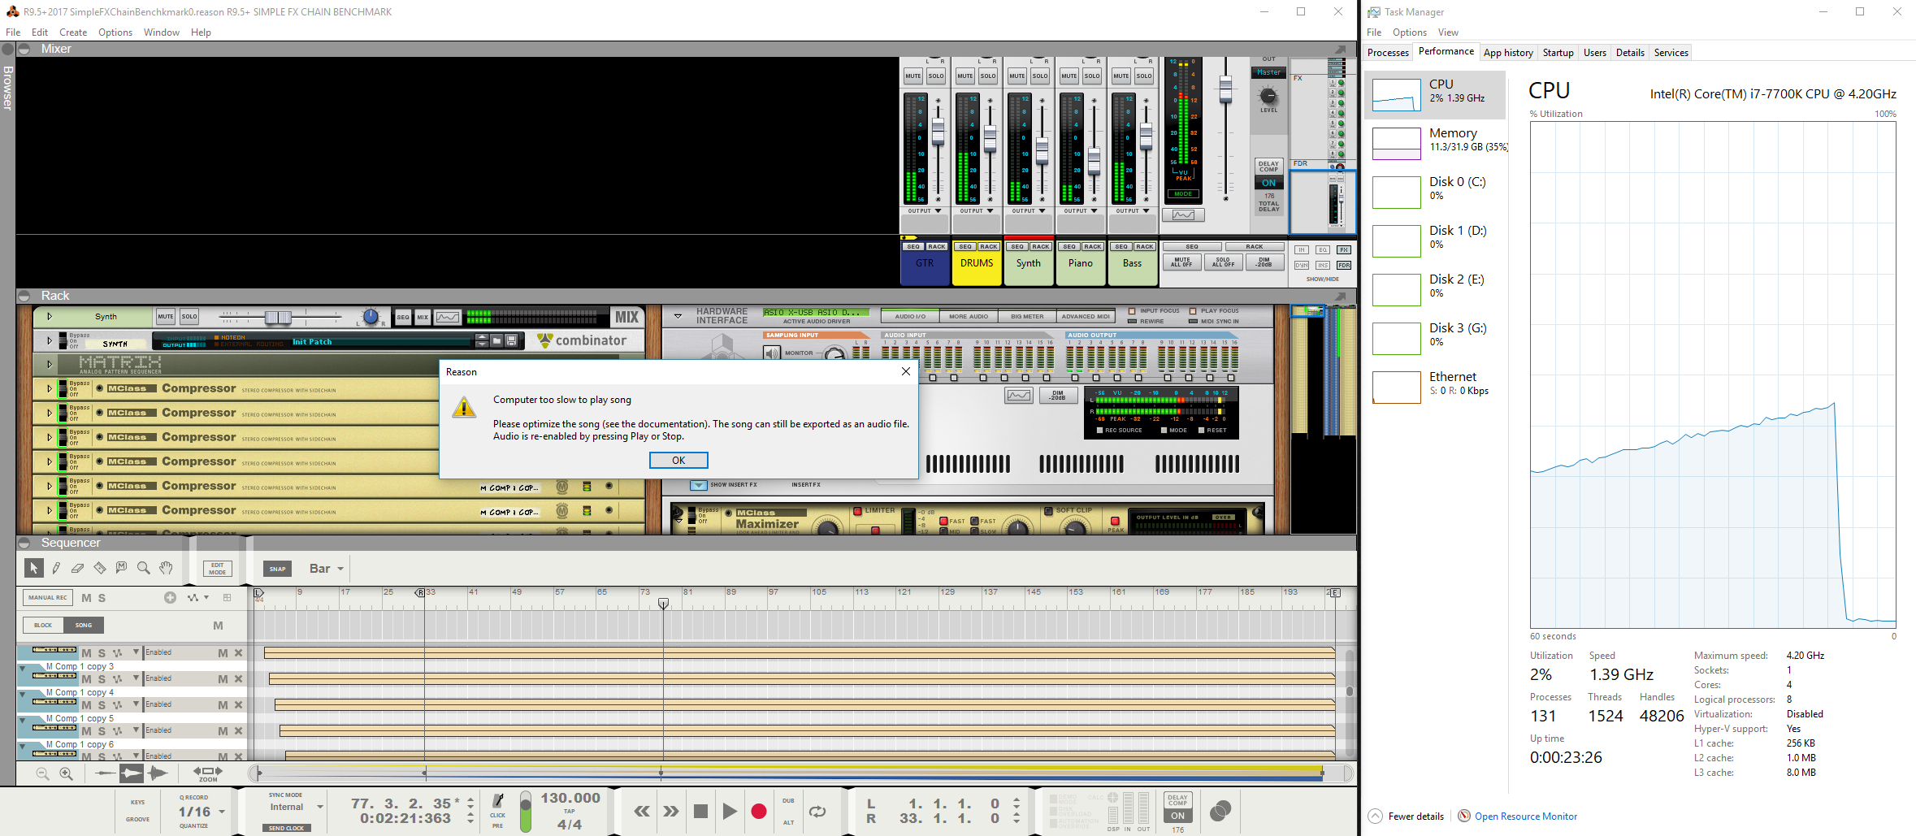Toggle the SNAP button in Sequencer
Screen dimensions: 1916x836
277,569
